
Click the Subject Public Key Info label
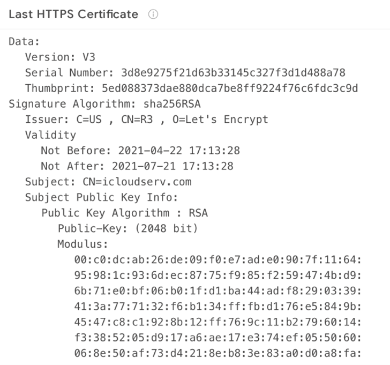point(101,197)
